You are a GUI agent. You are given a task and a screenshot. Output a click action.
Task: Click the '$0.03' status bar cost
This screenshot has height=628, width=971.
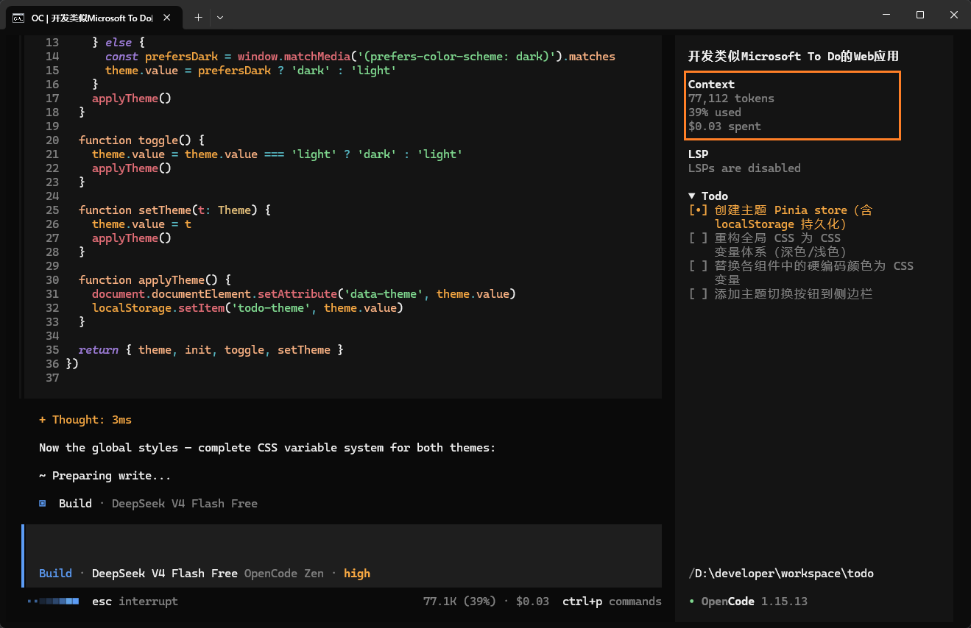pos(532,602)
